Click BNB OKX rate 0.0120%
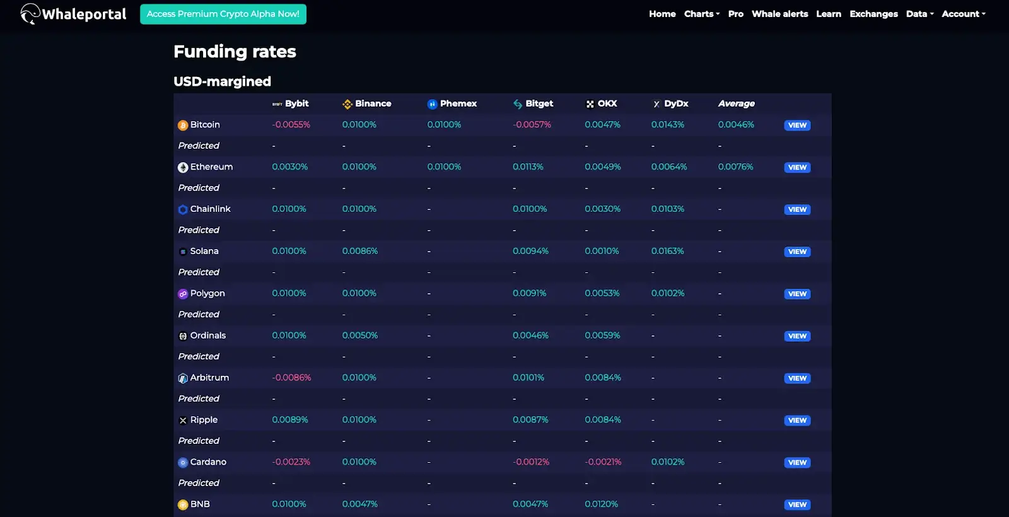 (601, 504)
